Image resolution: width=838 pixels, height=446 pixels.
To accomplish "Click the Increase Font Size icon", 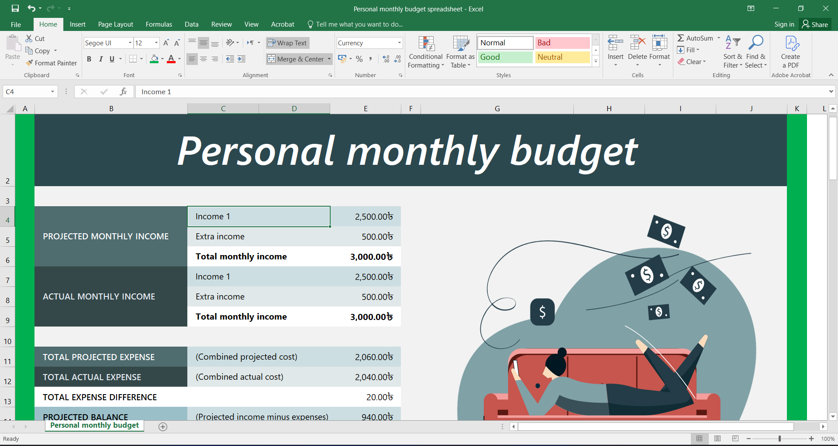I will (166, 43).
